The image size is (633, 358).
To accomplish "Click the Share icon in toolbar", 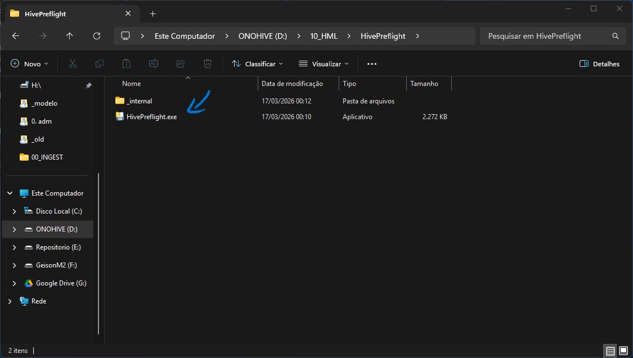I will [181, 64].
